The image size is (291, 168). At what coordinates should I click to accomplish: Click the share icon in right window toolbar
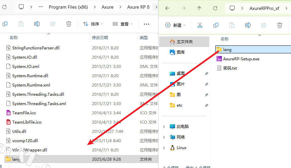click(264, 25)
